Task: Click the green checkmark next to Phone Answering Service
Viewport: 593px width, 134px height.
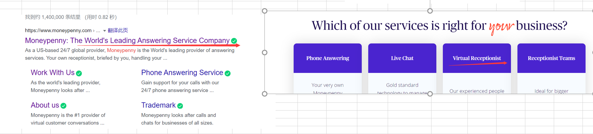Action: pos(228,73)
